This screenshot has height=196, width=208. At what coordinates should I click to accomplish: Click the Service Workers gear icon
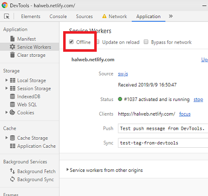[x=13, y=47]
